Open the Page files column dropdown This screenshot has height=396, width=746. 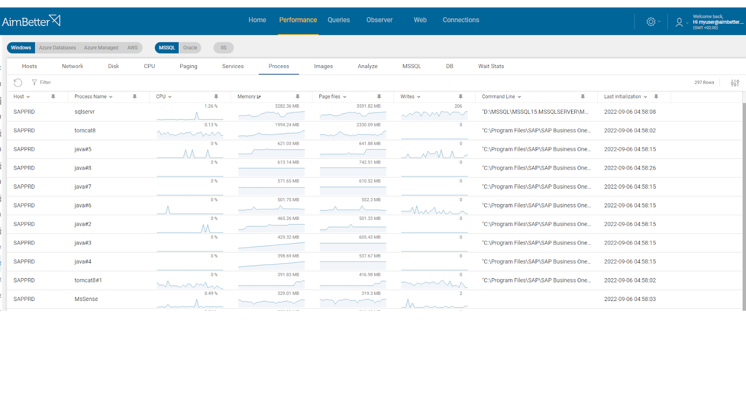point(345,97)
